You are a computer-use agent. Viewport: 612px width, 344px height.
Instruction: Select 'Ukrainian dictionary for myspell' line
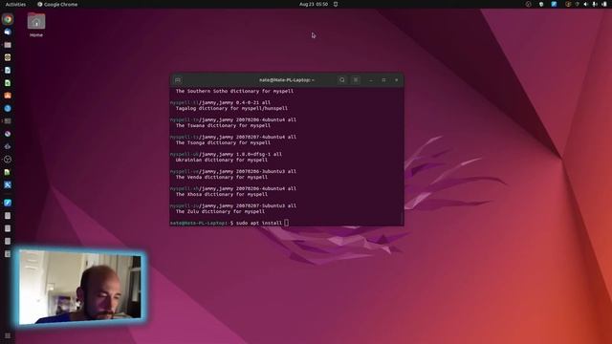coord(221,160)
